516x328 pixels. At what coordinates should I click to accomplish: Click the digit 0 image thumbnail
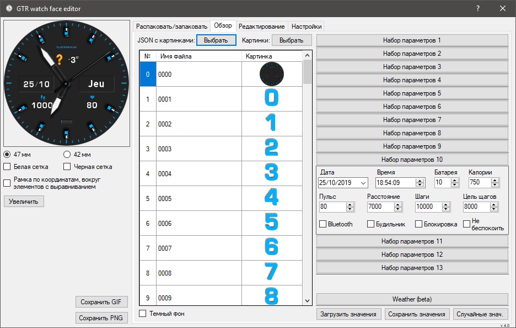click(271, 99)
